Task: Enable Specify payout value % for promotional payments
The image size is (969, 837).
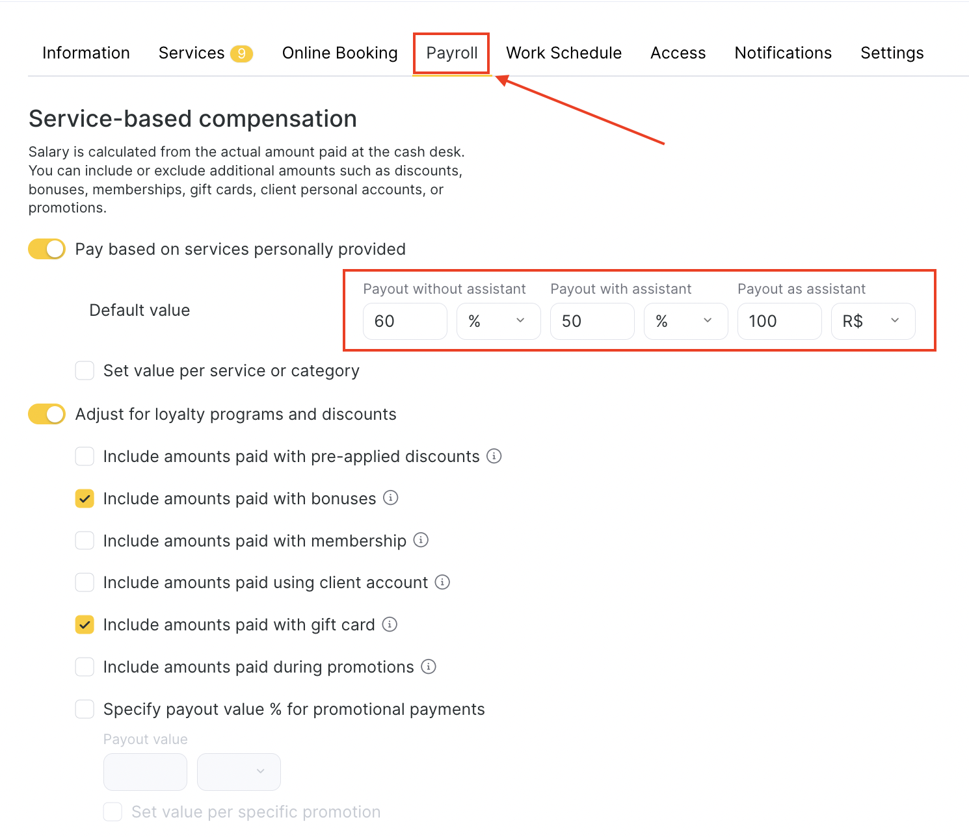Action: tap(85, 709)
